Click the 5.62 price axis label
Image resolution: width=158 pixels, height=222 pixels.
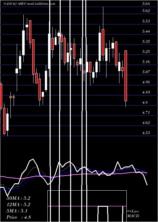coord(146,10)
